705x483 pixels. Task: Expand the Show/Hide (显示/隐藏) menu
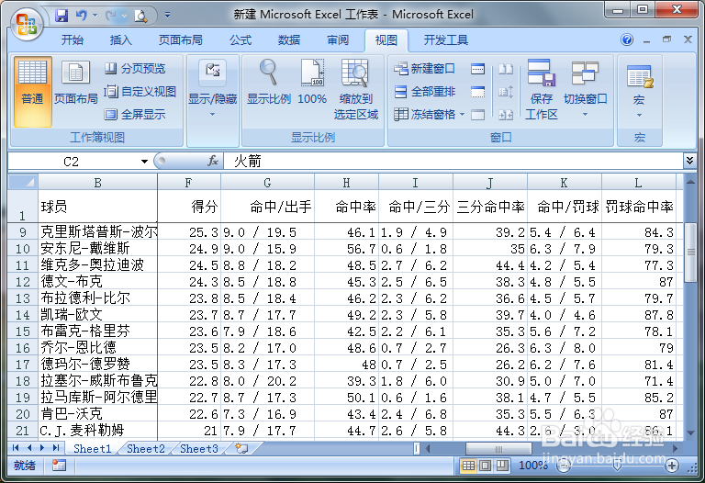coord(212,89)
